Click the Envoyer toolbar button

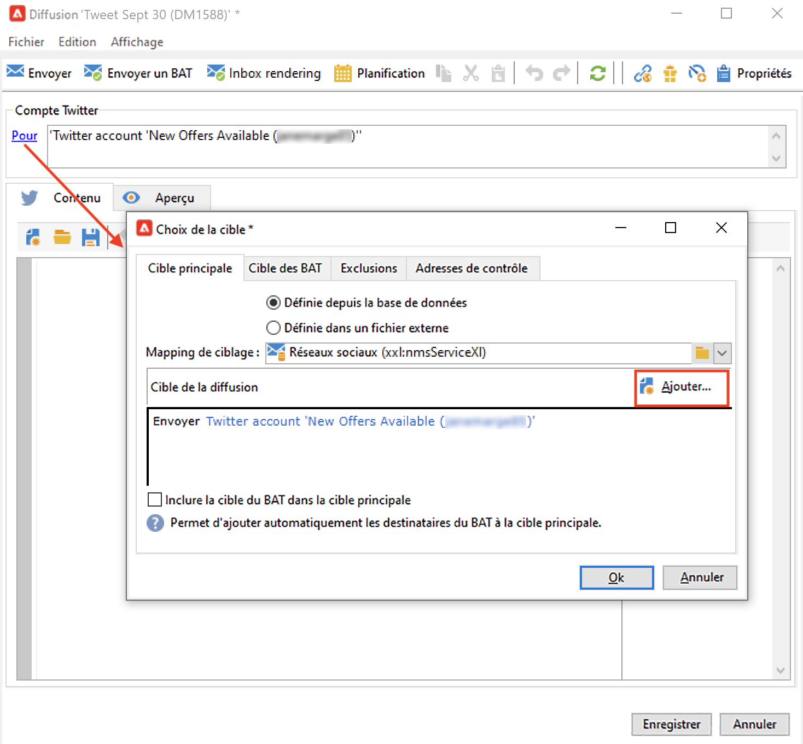pyautogui.click(x=39, y=73)
